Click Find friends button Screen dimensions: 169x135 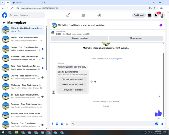coord(139,15)
